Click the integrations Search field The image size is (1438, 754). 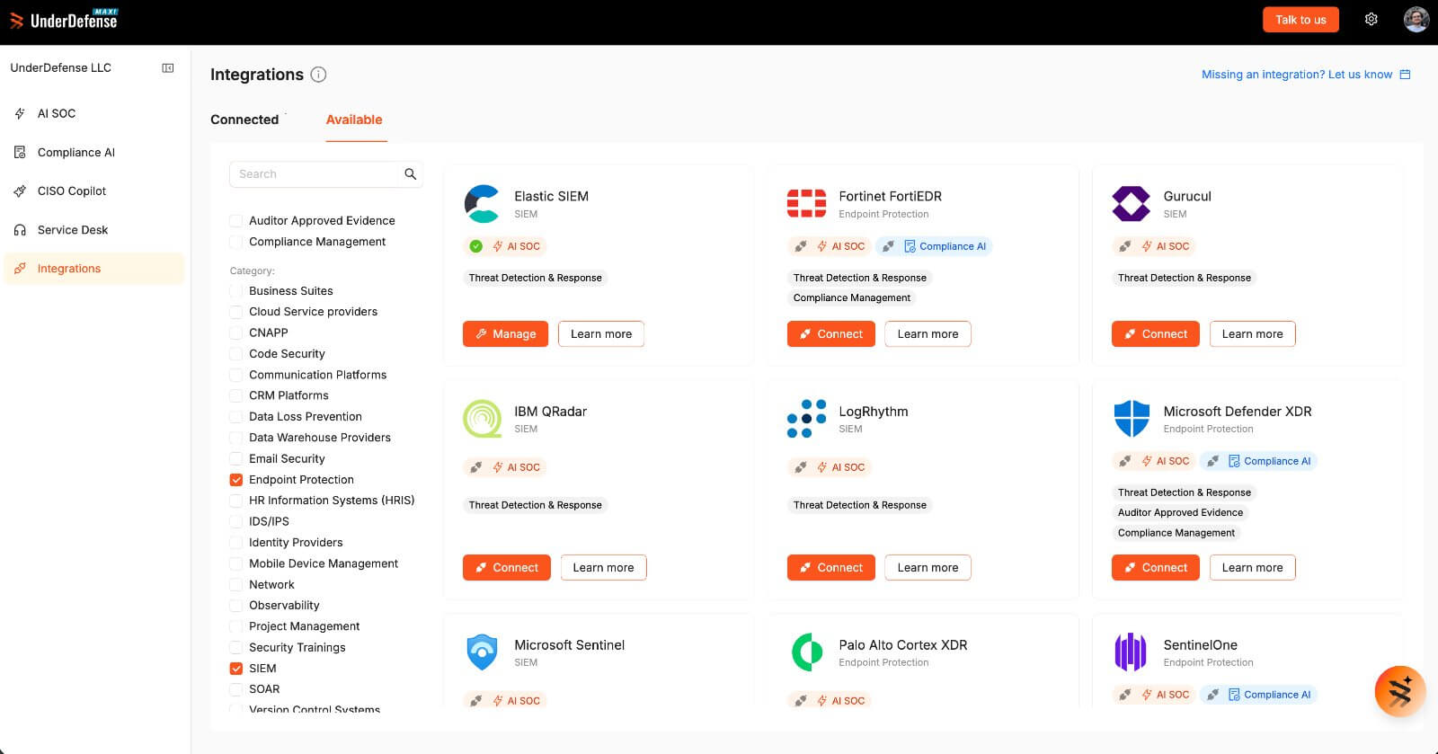coord(314,174)
